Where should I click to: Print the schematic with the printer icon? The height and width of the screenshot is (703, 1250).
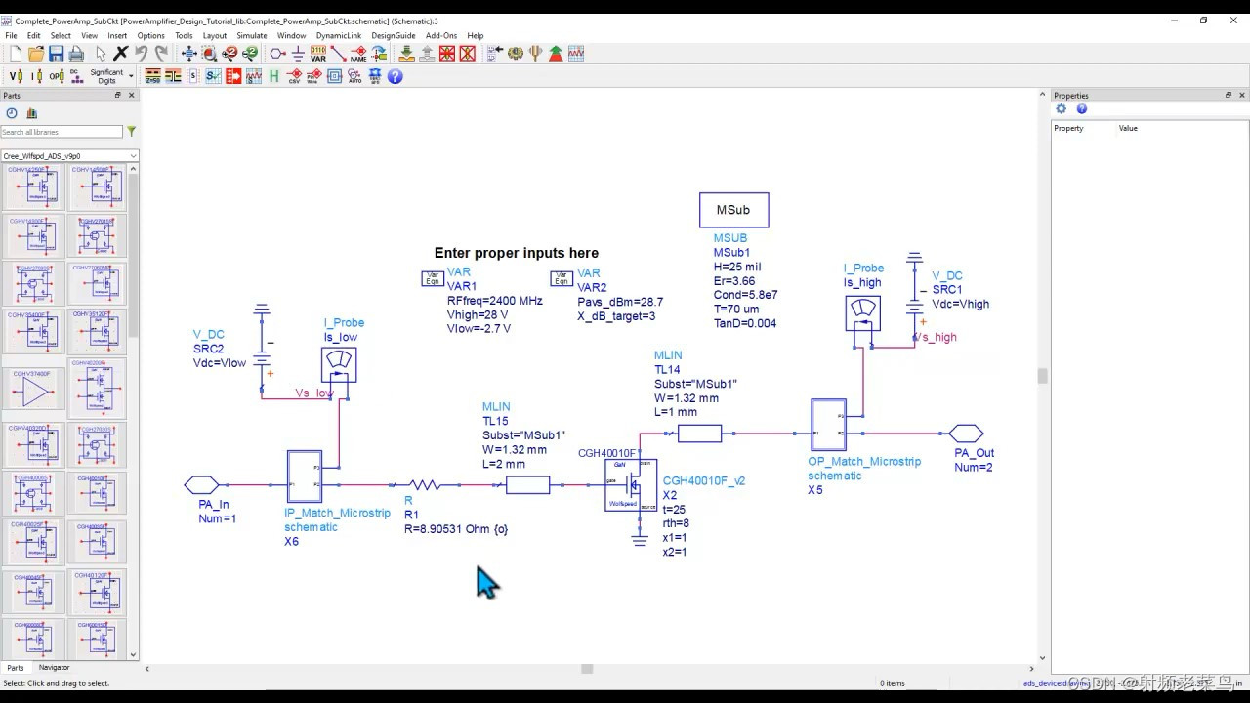point(76,54)
